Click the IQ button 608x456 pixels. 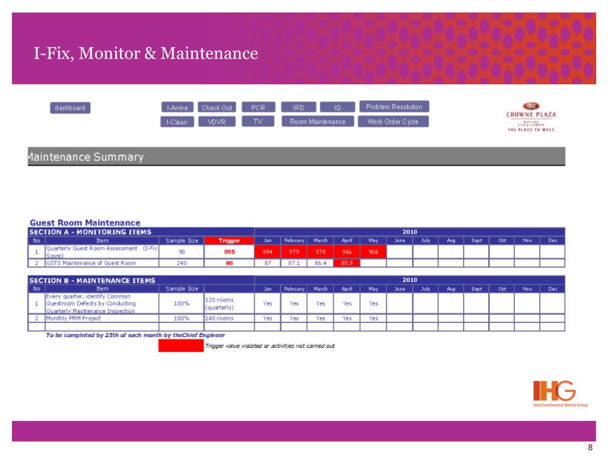click(x=337, y=107)
